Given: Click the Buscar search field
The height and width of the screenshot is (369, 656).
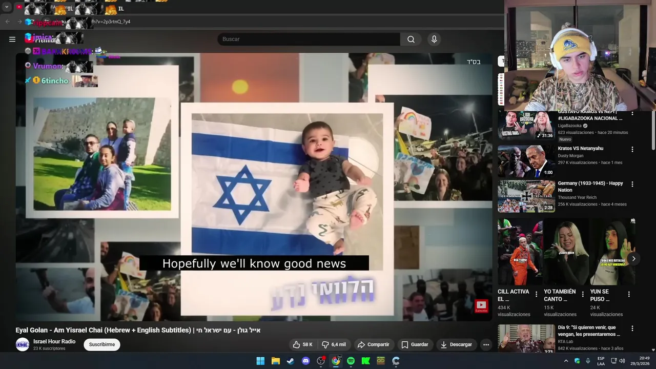Looking at the screenshot, I should [x=309, y=39].
